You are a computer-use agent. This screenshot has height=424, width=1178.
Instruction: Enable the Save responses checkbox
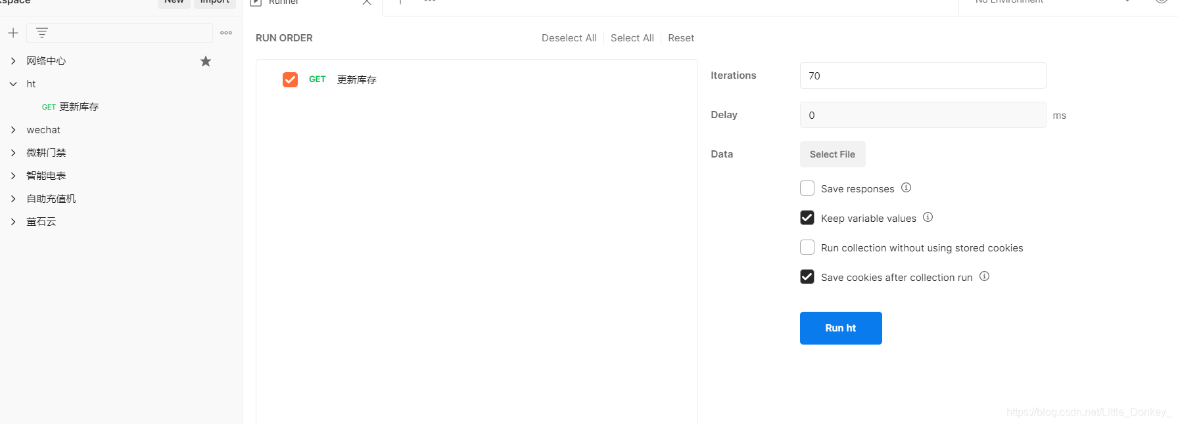[x=807, y=188]
